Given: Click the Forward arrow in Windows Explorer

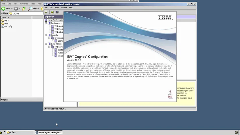Looking at the screenshot, I should [16, 9].
